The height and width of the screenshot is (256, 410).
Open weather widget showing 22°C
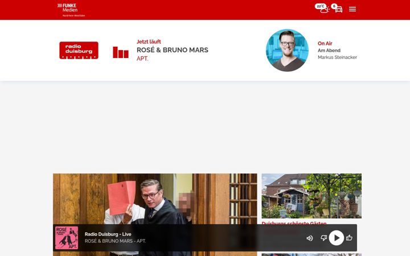[322, 8]
